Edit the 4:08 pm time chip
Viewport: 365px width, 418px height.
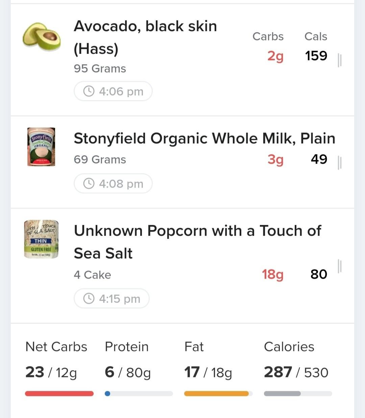coord(113,183)
